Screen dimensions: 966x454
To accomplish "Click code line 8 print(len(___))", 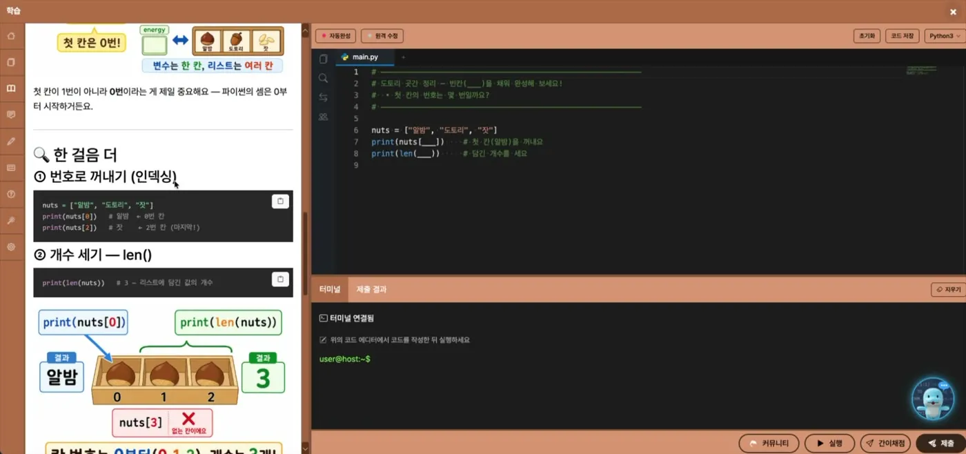I will click(405, 153).
